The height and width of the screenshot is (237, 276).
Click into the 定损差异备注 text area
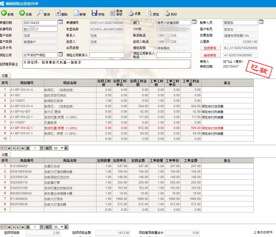107,64
